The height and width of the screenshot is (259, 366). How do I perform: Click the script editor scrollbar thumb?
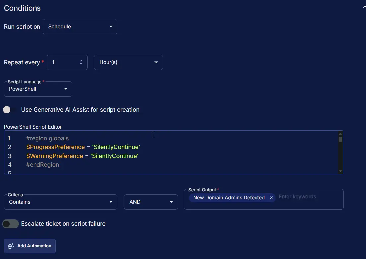(x=340, y=140)
